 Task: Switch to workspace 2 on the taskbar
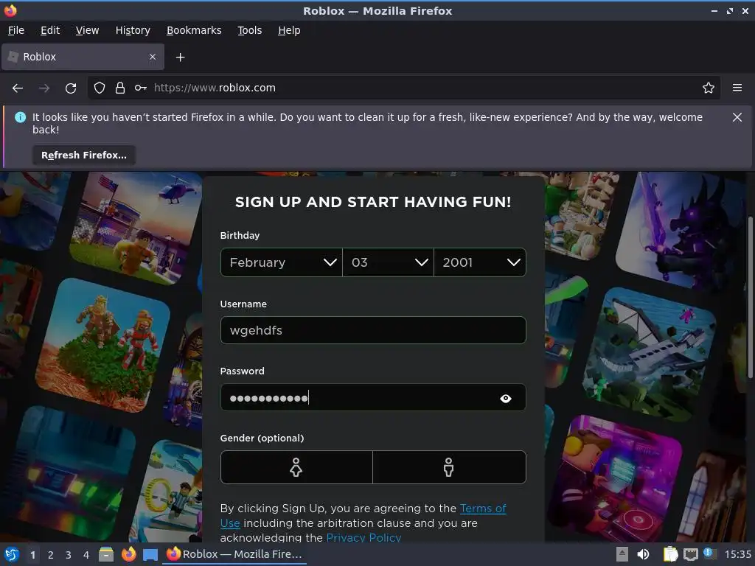(x=51, y=555)
